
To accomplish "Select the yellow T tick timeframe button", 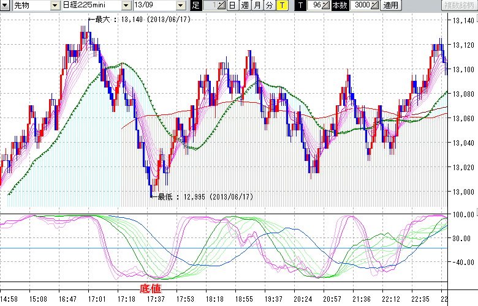I will [281, 6].
